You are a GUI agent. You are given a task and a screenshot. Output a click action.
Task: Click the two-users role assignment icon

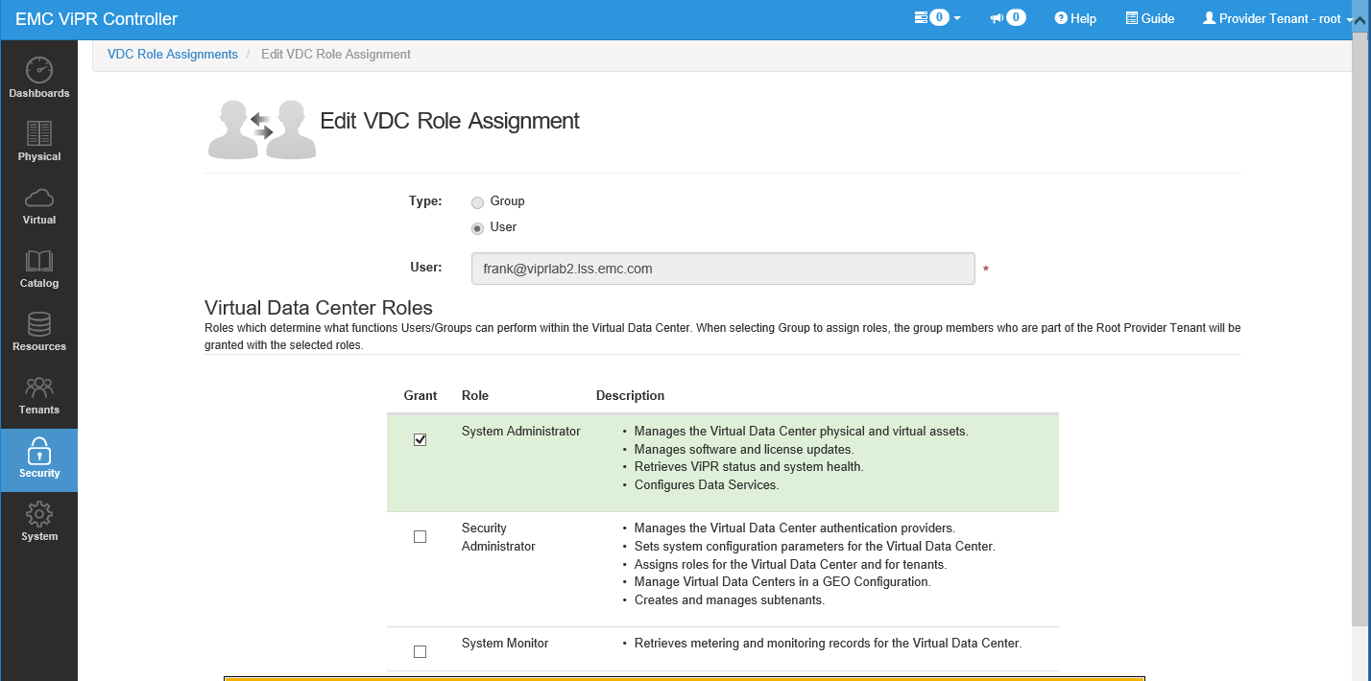coord(262,129)
